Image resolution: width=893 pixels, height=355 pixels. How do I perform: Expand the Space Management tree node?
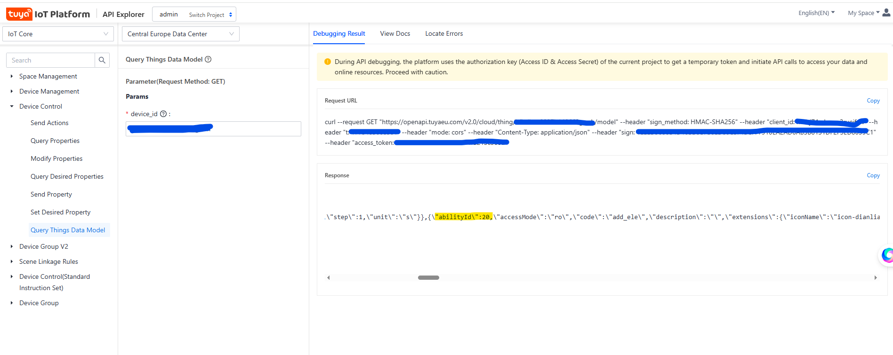[12, 76]
